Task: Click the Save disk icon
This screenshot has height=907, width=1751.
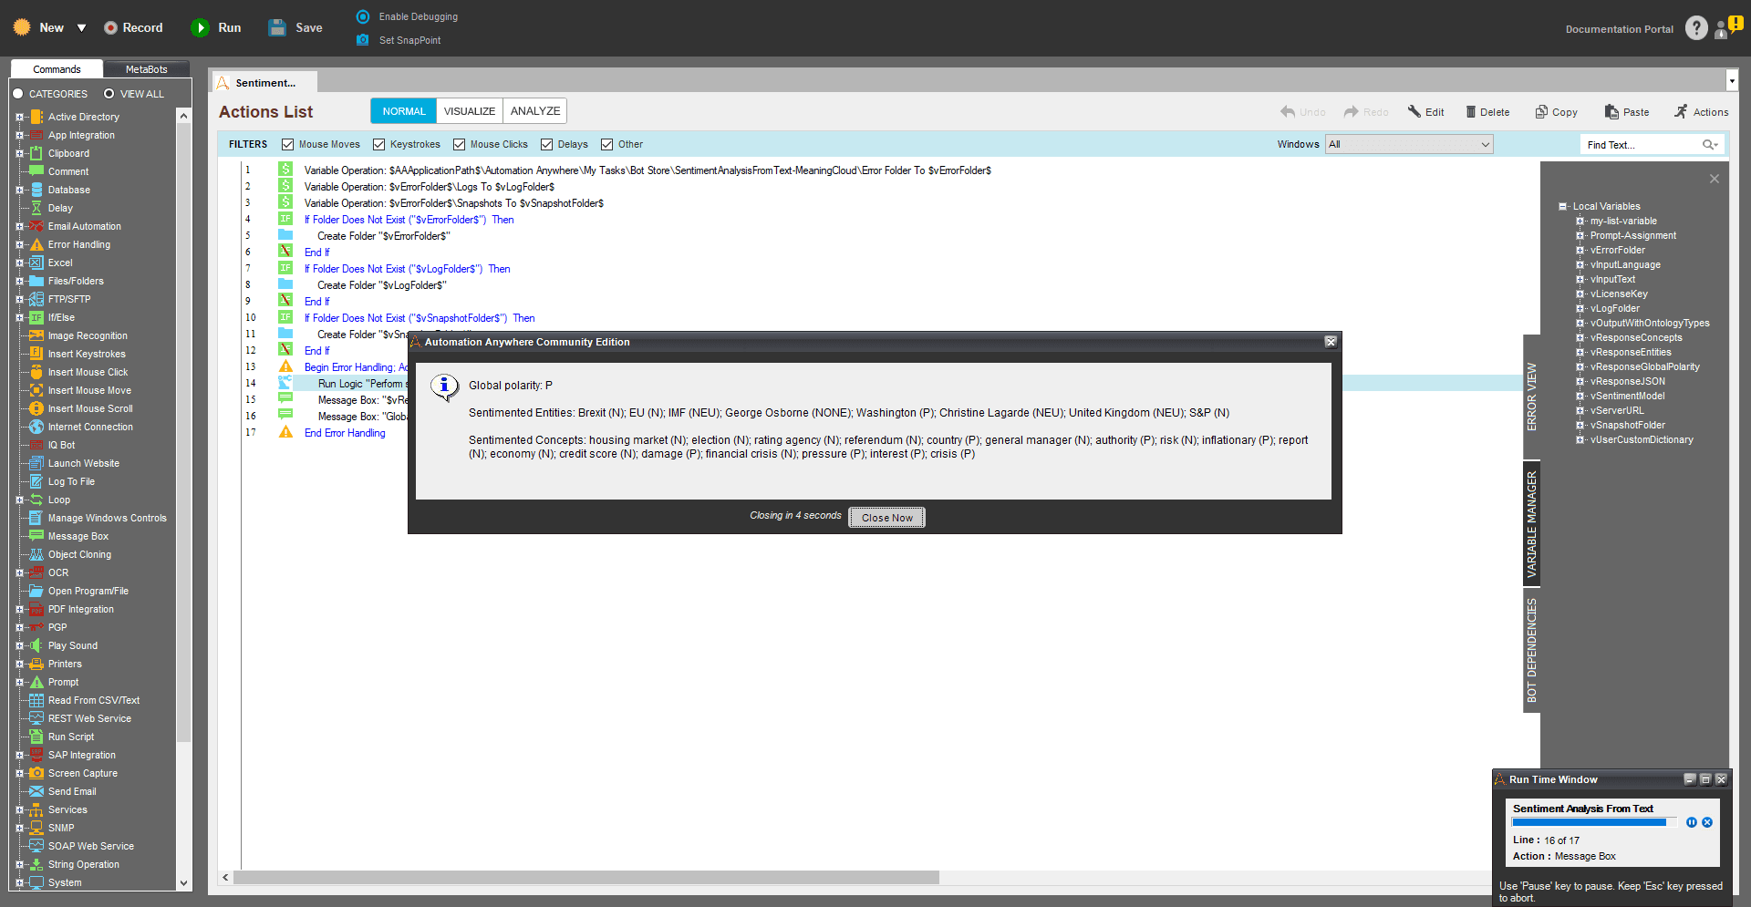Action: coord(277,28)
